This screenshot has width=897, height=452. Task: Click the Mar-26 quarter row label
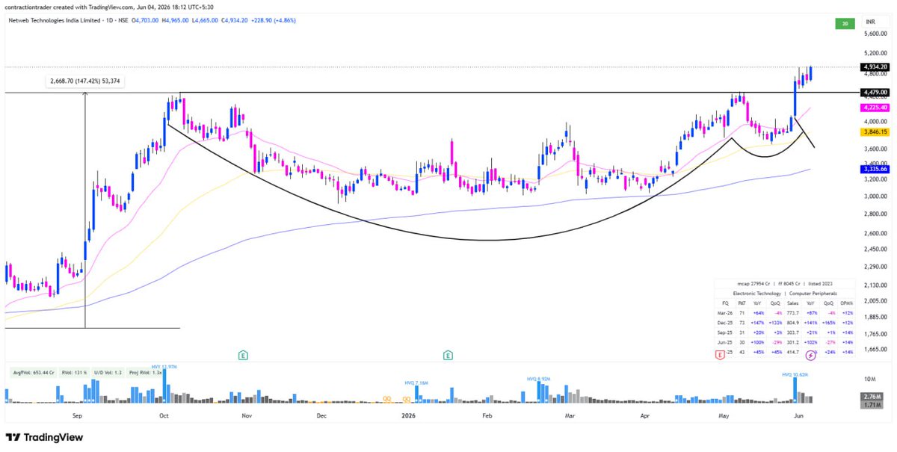[724, 312]
